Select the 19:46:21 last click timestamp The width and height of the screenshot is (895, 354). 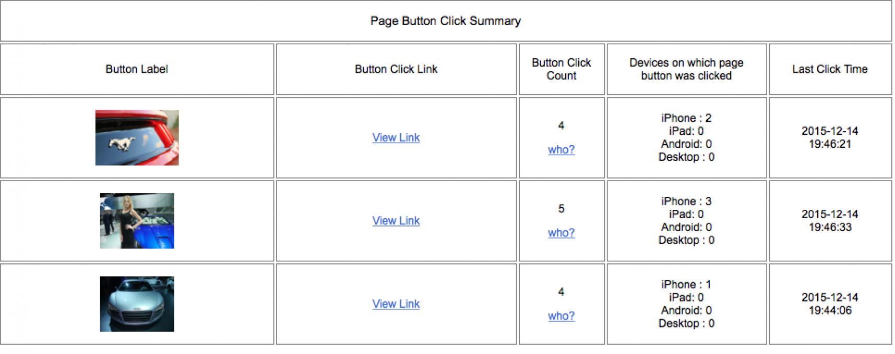pyautogui.click(x=830, y=137)
